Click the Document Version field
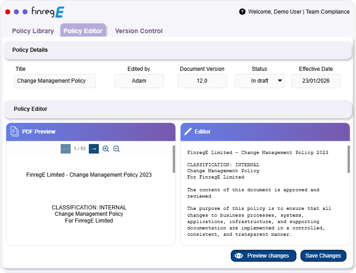 click(202, 81)
